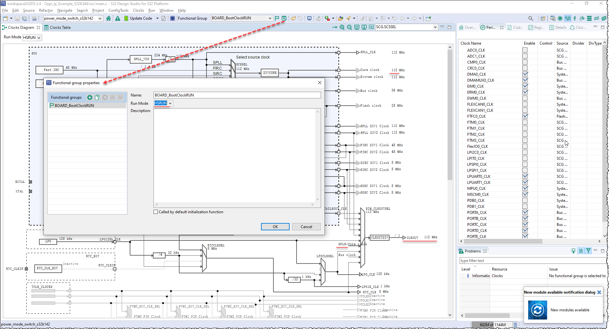This screenshot has width=609, height=329.
Task: Enable 'Called by default initialization function' checkbox
Action: (x=156, y=212)
